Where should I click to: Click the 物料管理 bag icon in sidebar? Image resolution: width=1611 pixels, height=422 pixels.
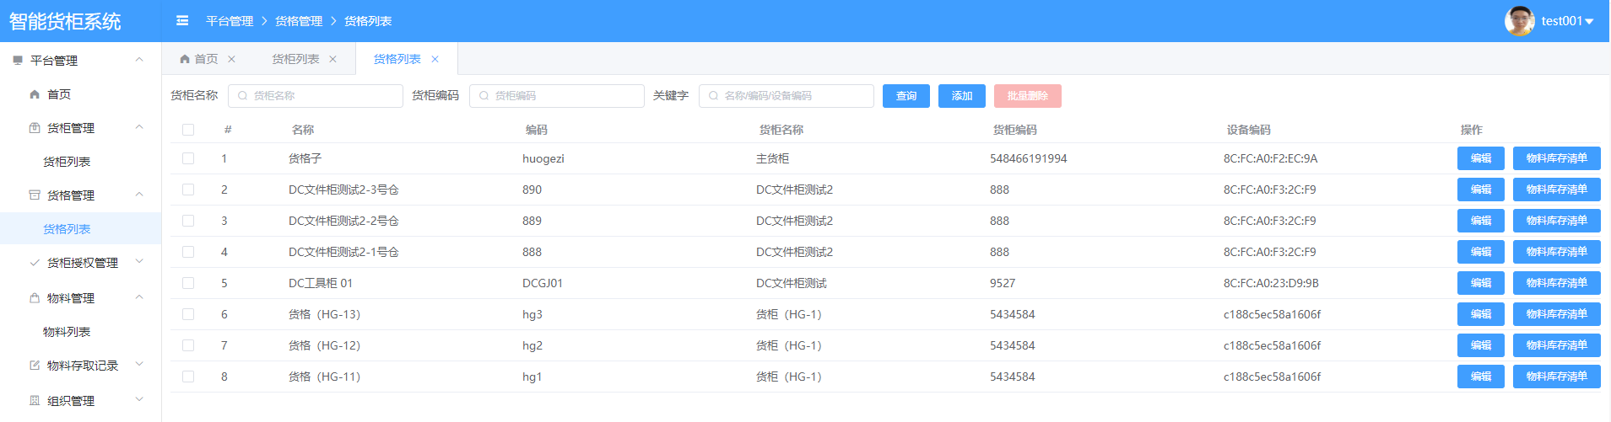[35, 298]
